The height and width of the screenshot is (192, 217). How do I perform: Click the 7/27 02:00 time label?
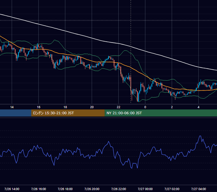click(x=172, y=189)
